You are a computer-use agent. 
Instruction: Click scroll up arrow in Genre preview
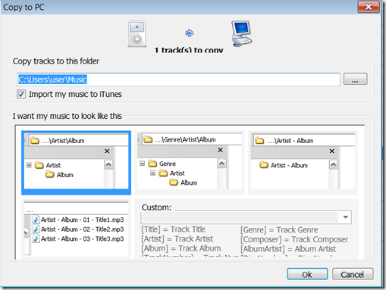tap(222, 164)
